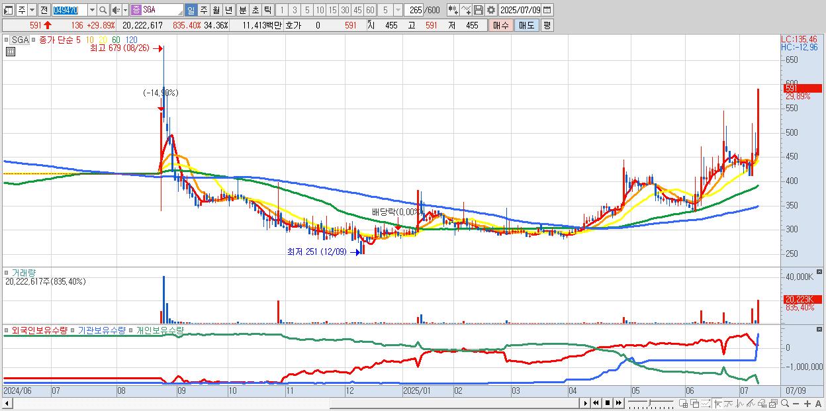The height and width of the screenshot is (411, 826).
Task: Click the trend-line pencil icon in bottom toolbar
Action: click(751, 403)
